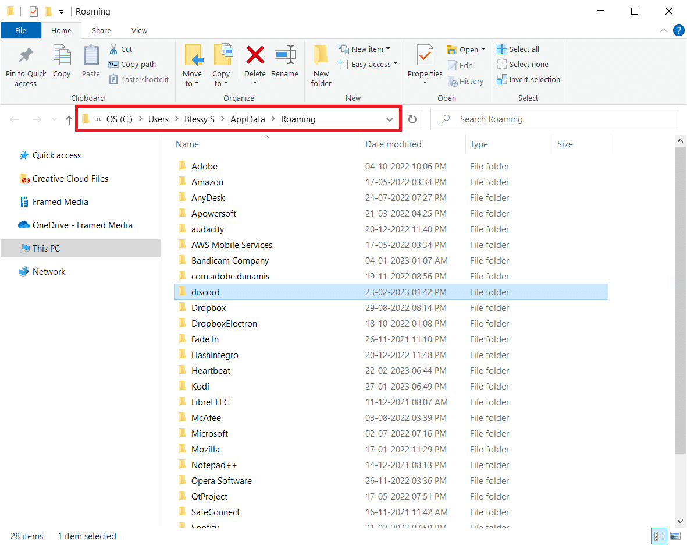Image resolution: width=687 pixels, height=545 pixels.
Task: Click the Cut scissors icon
Action: 113,49
